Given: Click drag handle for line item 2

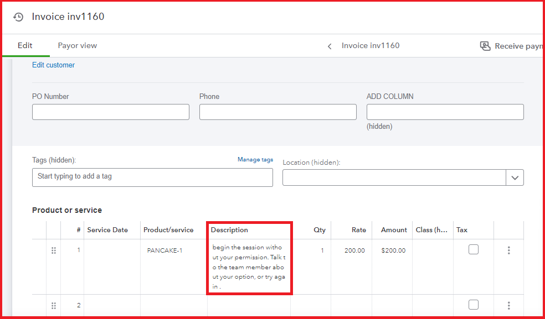Looking at the screenshot, I should 54,306.
